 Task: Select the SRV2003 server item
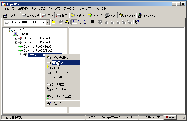tap(25, 34)
